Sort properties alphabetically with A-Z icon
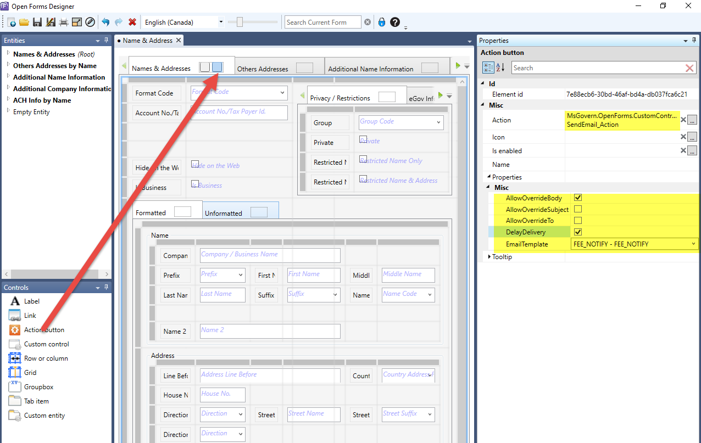 pyautogui.click(x=500, y=68)
